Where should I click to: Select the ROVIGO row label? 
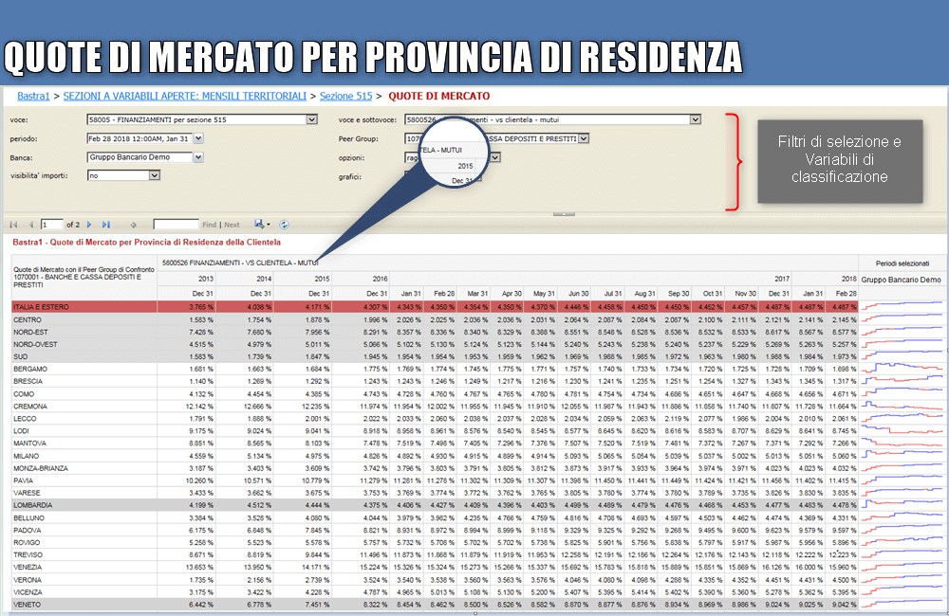pyautogui.click(x=27, y=543)
